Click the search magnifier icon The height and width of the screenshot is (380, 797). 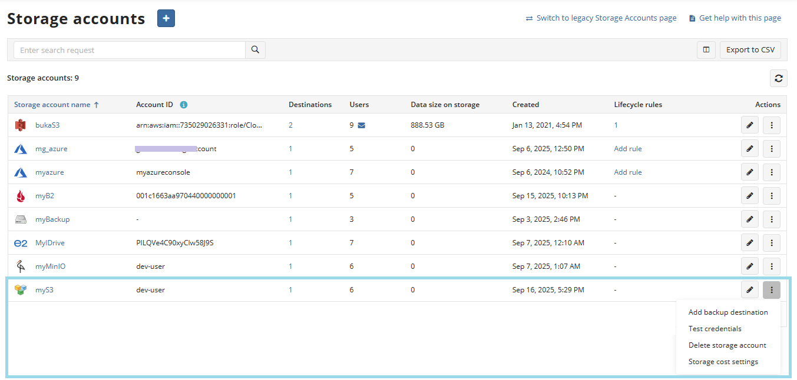coord(255,50)
